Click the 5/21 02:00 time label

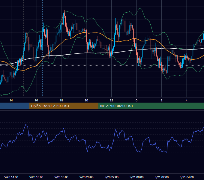[x=162, y=177]
